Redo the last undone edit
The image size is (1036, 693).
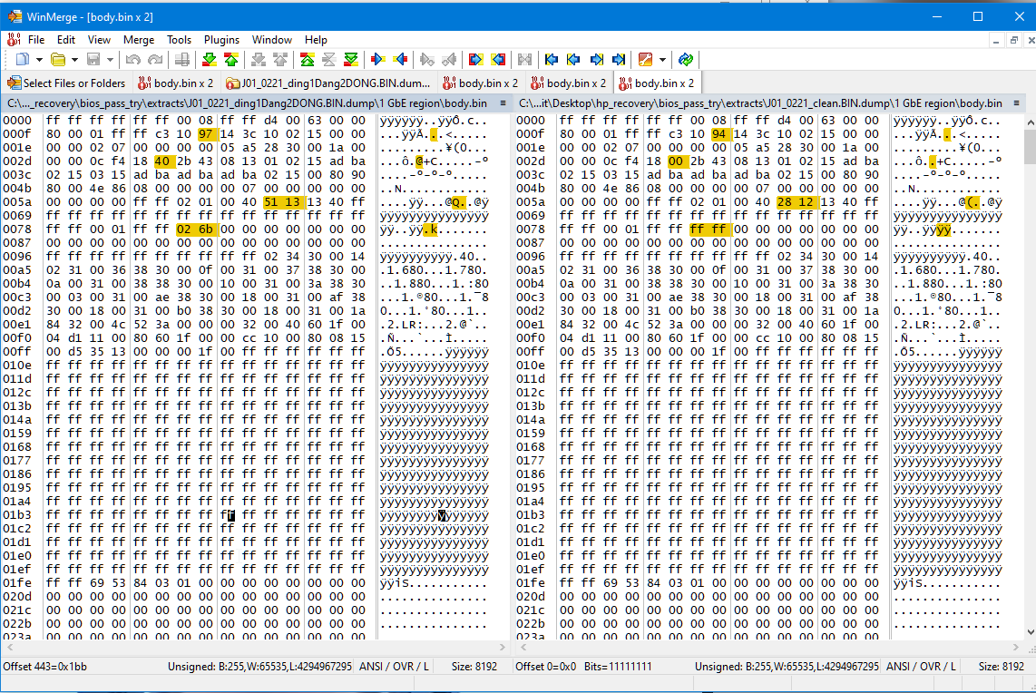[x=155, y=60]
